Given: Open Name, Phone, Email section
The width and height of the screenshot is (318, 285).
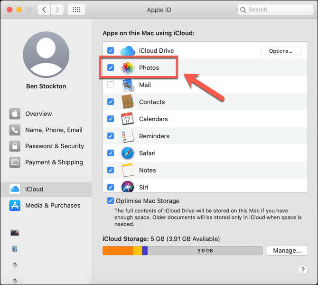Looking at the screenshot, I should (46, 130).
